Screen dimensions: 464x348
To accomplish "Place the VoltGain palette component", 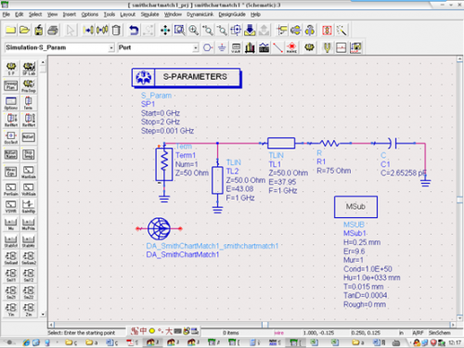I will [29, 189].
